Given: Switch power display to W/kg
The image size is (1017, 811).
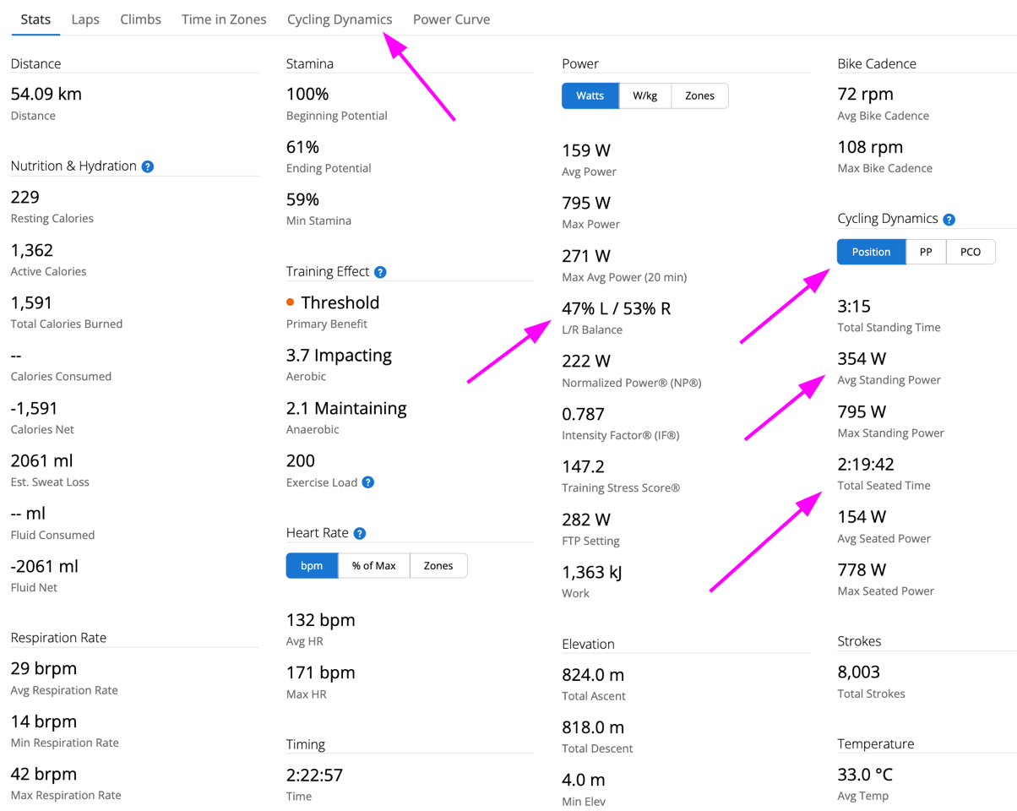Looking at the screenshot, I should coord(644,96).
